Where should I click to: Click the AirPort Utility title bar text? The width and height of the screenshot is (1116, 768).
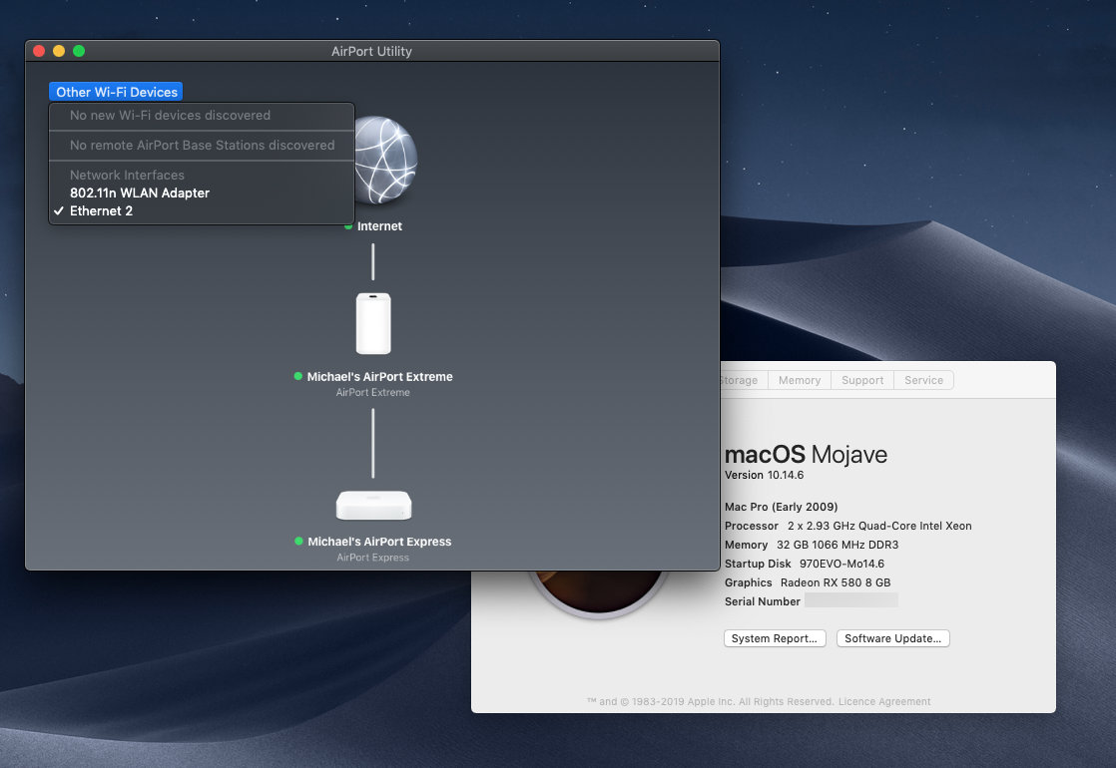pos(371,51)
